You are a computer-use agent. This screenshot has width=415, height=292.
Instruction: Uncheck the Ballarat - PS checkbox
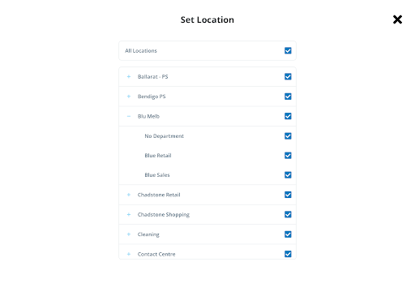coord(288,76)
